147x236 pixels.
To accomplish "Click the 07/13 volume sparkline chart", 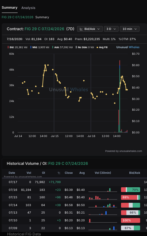I will click(103, 213).
